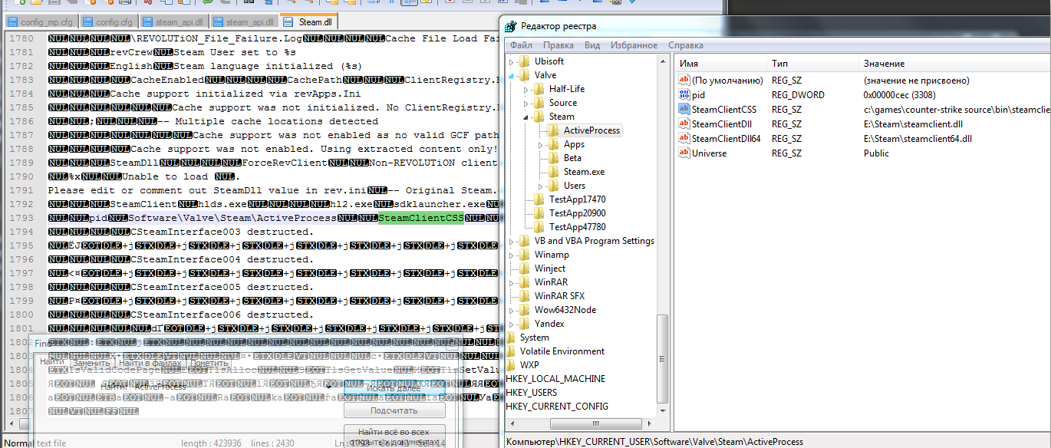Click the WinRAR SFX folder icon
The width and height of the screenshot is (1051, 448).
click(x=525, y=296)
